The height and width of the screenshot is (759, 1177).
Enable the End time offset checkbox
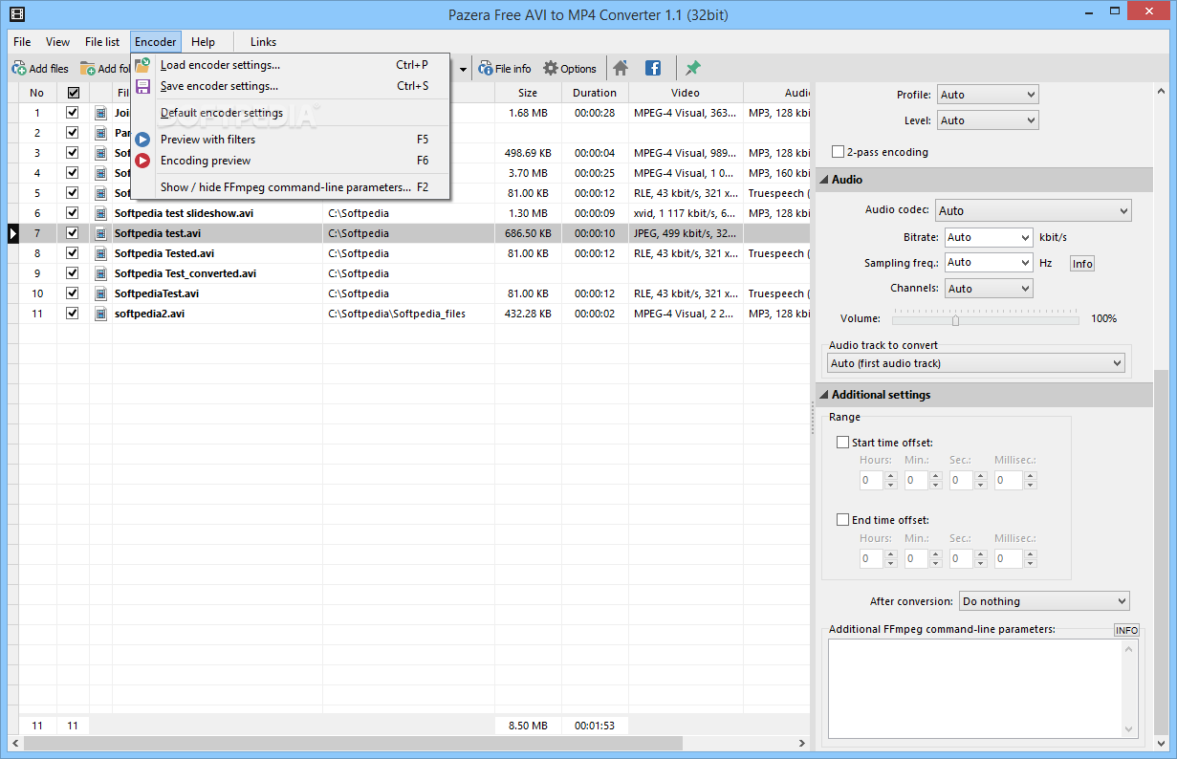point(842,520)
